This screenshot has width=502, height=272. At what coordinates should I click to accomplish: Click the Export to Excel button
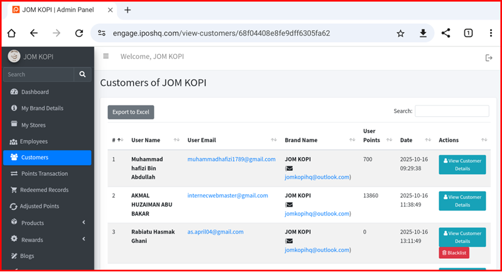point(131,112)
